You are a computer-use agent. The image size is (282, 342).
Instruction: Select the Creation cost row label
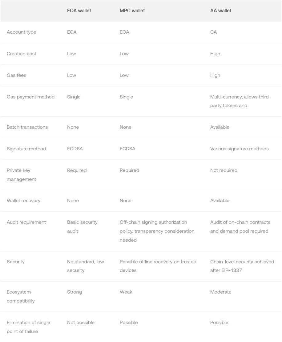[22, 54]
